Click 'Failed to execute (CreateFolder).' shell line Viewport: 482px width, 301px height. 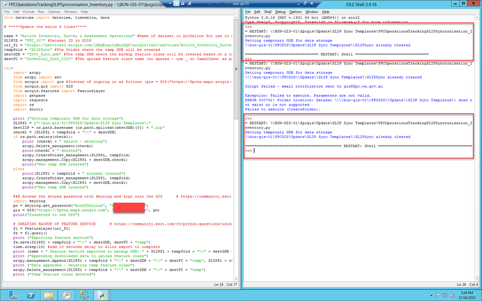click(x=283, y=109)
